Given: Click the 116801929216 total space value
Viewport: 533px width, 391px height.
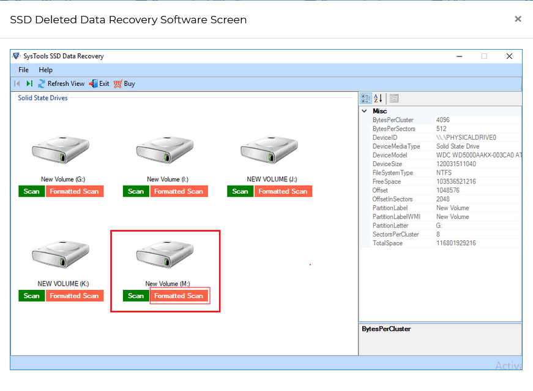Looking at the screenshot, I should pos(456,243).
